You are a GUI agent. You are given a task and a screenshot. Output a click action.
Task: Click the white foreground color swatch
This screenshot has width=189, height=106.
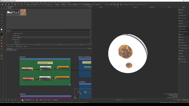pyautogui.click(x=1, y=29)
